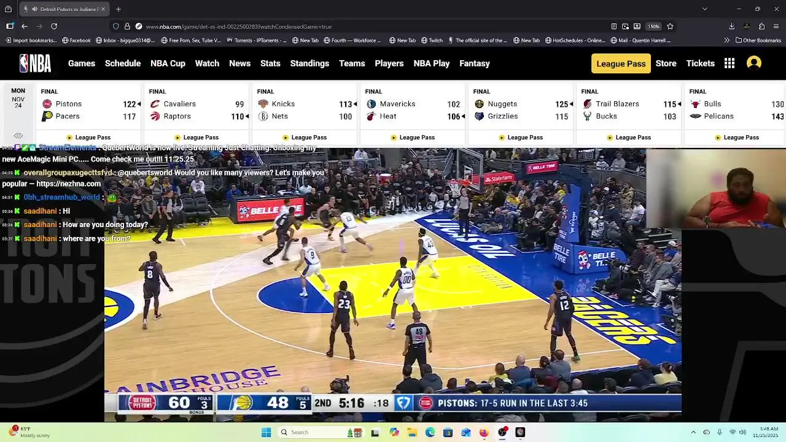Launch Copilot from the taskbar
Image resolution: width=786 pixels, height=442 pixels.
394,432
